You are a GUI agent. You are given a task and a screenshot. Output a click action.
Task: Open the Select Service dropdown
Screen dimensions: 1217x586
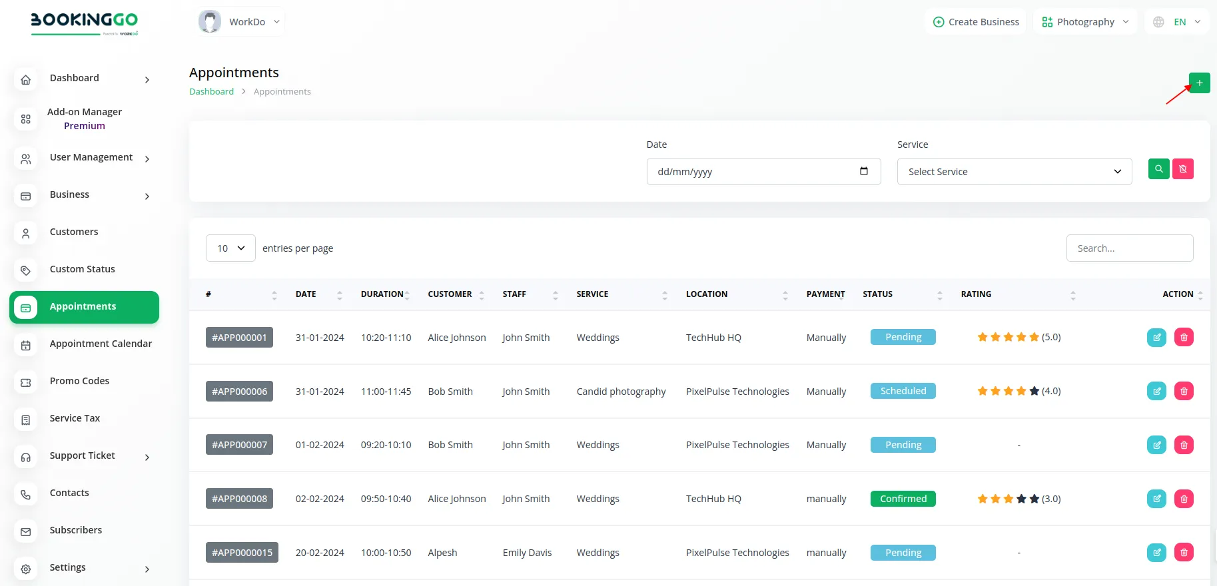[1014, 172]
